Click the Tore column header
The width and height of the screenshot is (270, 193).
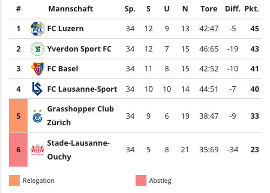click(x=209, y=9)
